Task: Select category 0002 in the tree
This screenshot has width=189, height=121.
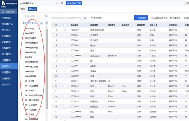Action: pyautogui.click(x=31, y=38)
